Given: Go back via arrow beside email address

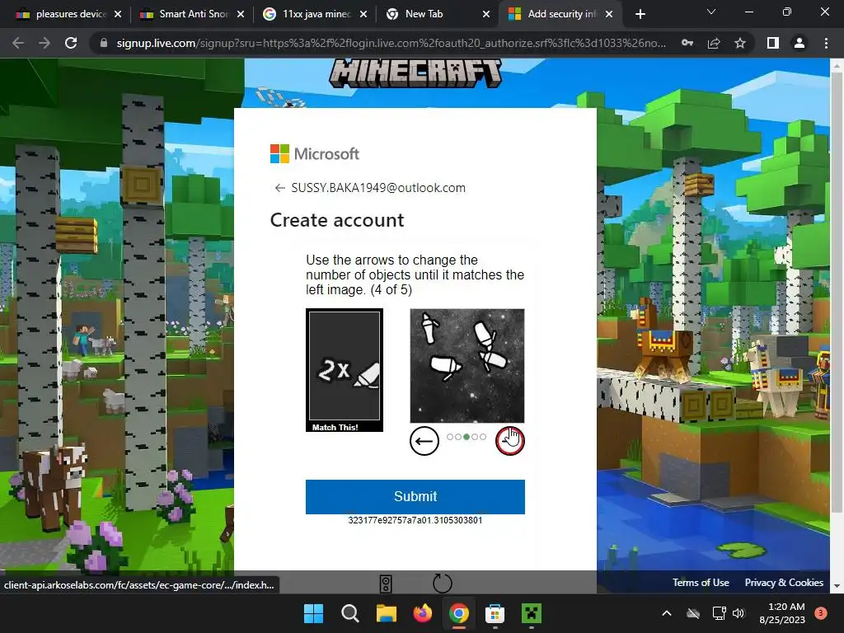Looking at the screenshot, I should (x=279, y=188).
